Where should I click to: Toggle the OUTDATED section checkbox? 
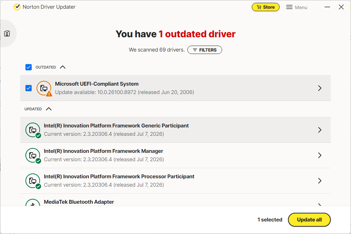pyautogui.click(x=29, y=67)
